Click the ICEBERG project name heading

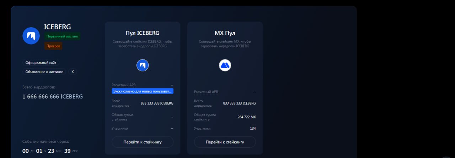(x=58, y=27)
